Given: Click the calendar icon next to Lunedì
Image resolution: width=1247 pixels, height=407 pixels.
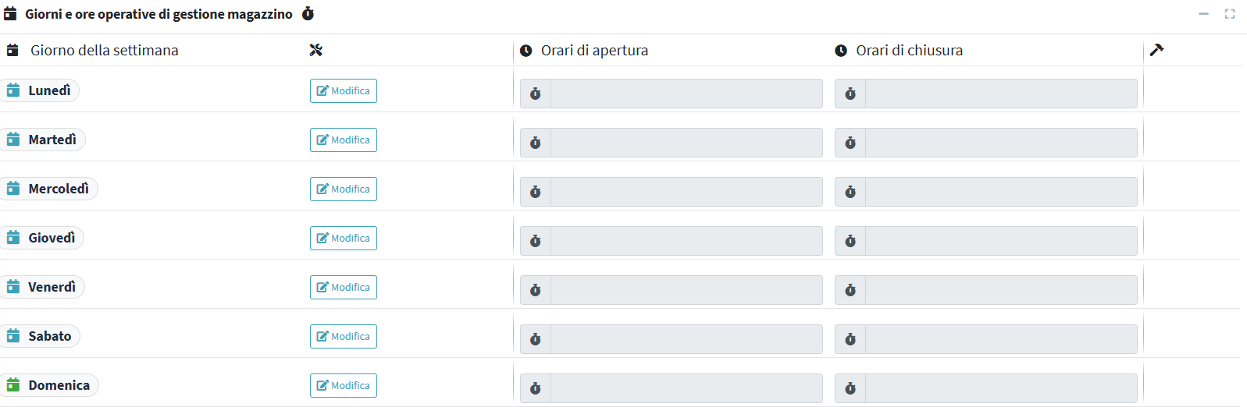Looking at the screenshot, I should [13, 90].
